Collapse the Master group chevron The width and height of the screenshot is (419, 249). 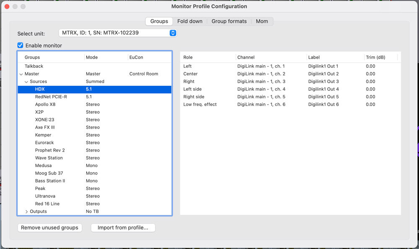(x=21, y=74)
